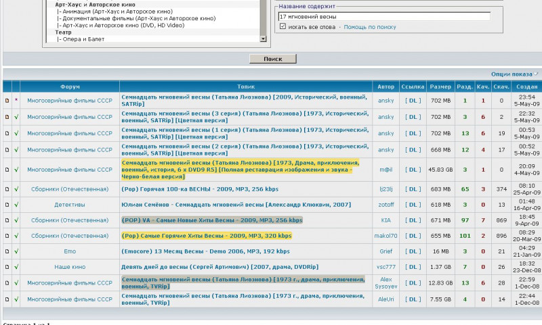Click post icon in the '3 серия' row

(7, 117)
